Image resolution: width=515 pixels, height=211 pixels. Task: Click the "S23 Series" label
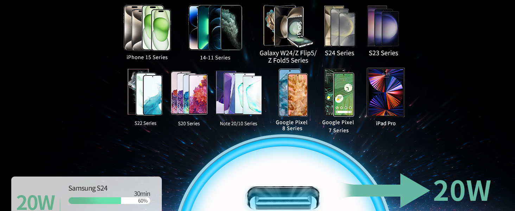383,53
